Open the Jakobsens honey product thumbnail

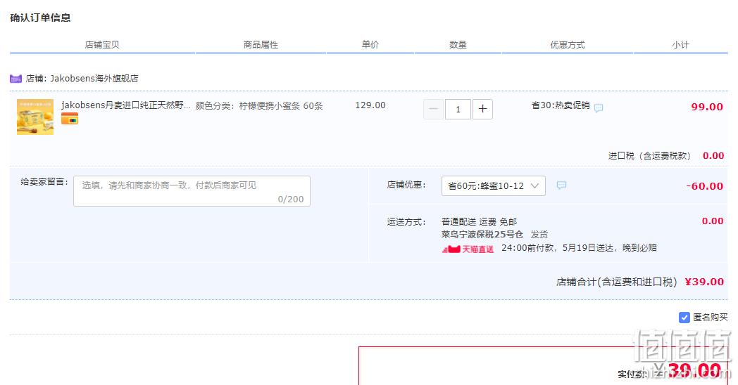tap(35, 117)
